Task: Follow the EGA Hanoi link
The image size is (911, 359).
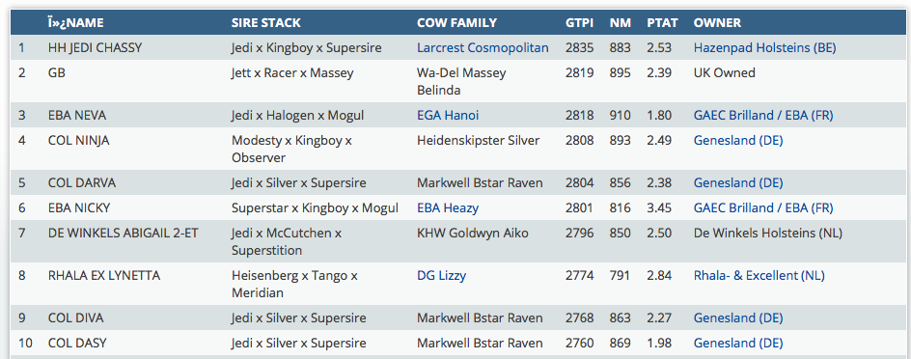Action: 448,116
